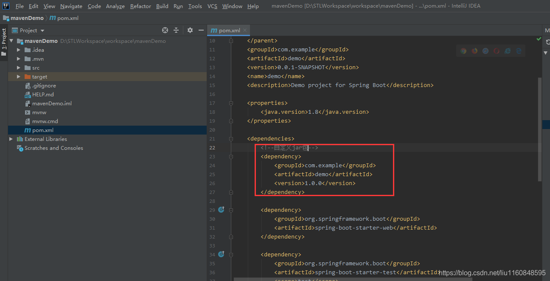This screenshot has height=281, width=550.
Task: Open the View menu
Action: (x=49, y=6)
